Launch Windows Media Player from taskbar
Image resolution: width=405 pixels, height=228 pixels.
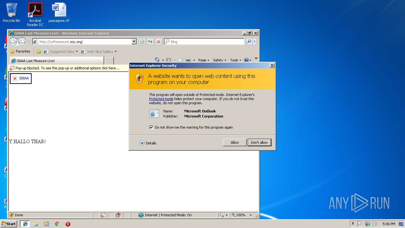click(x=47, y=224)
